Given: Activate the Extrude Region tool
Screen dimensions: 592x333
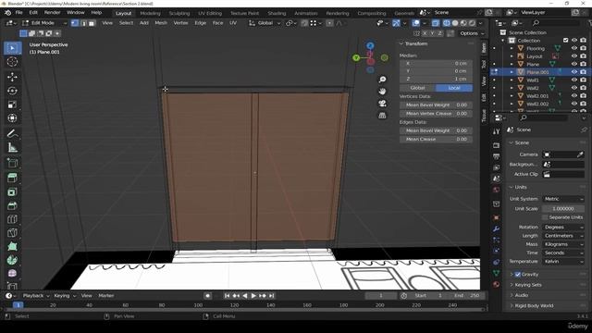Looking at the screenshot, I should point(12,178).
